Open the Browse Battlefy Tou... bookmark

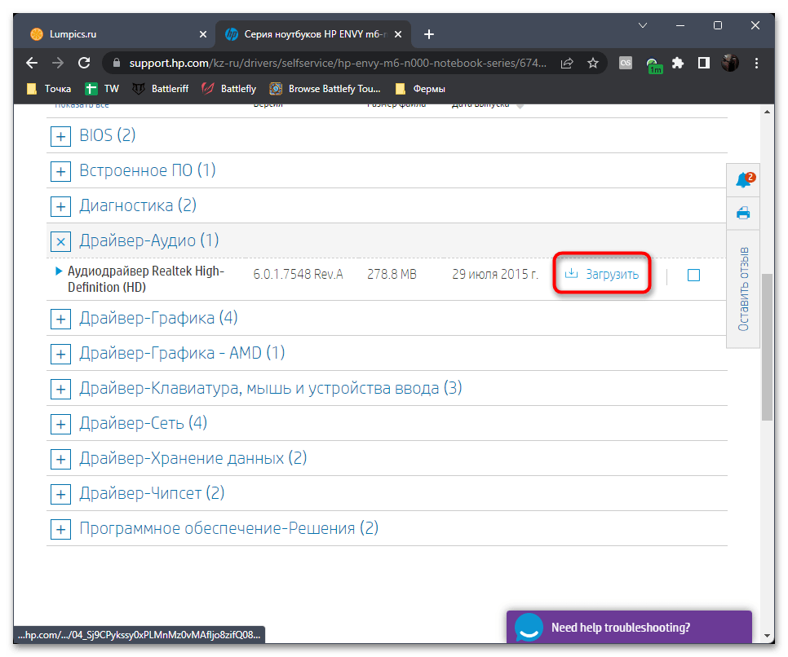tap(325, 89)
